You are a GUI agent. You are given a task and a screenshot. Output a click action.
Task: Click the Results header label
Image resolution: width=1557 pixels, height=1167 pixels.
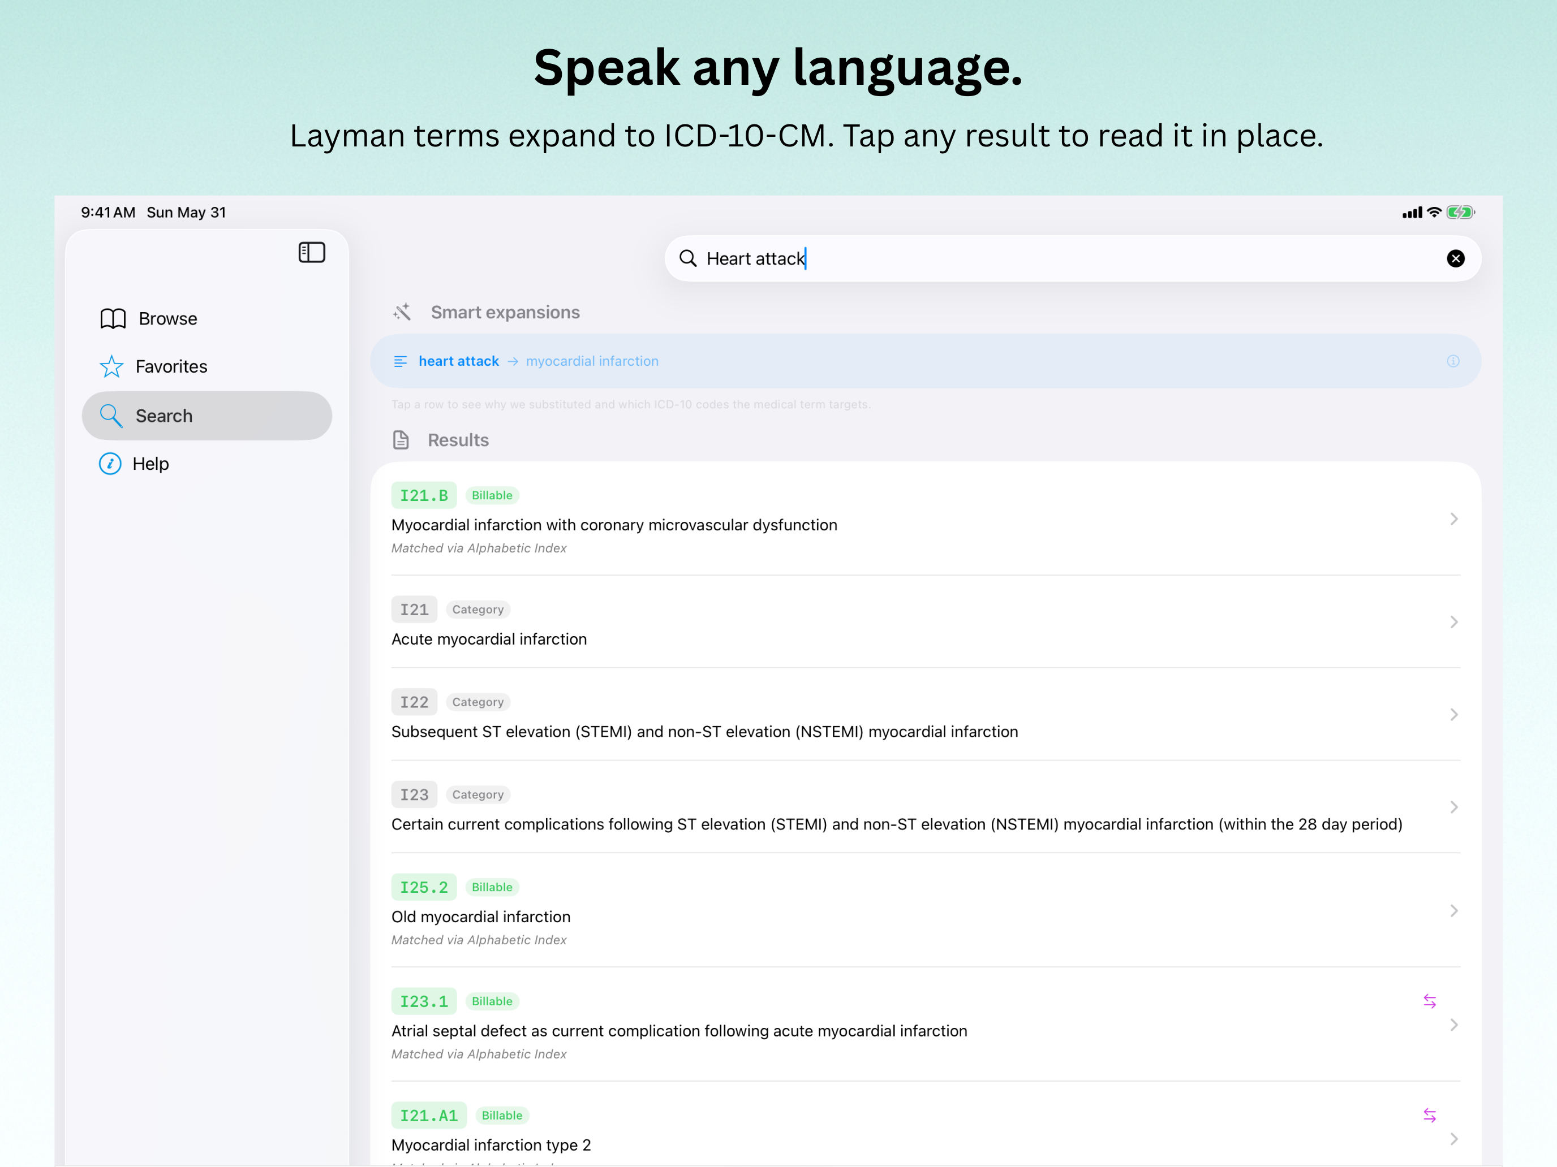[x=458, y=440]
